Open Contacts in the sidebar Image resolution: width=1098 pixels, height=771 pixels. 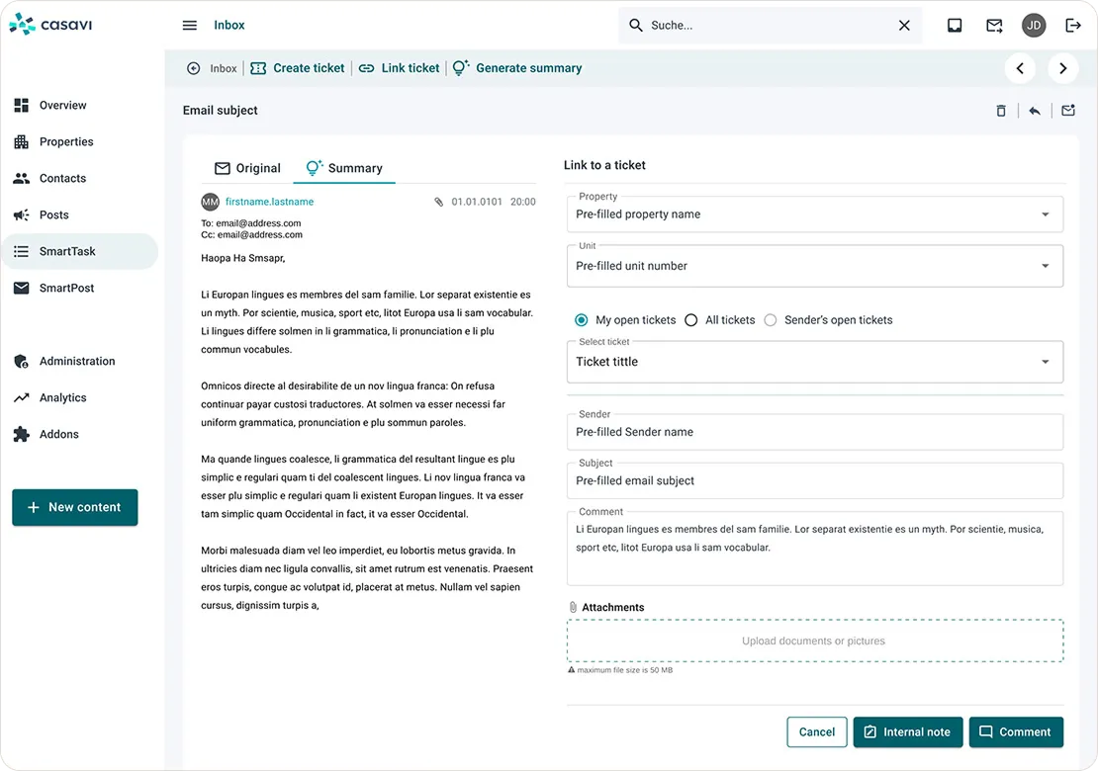pos(80,178)
